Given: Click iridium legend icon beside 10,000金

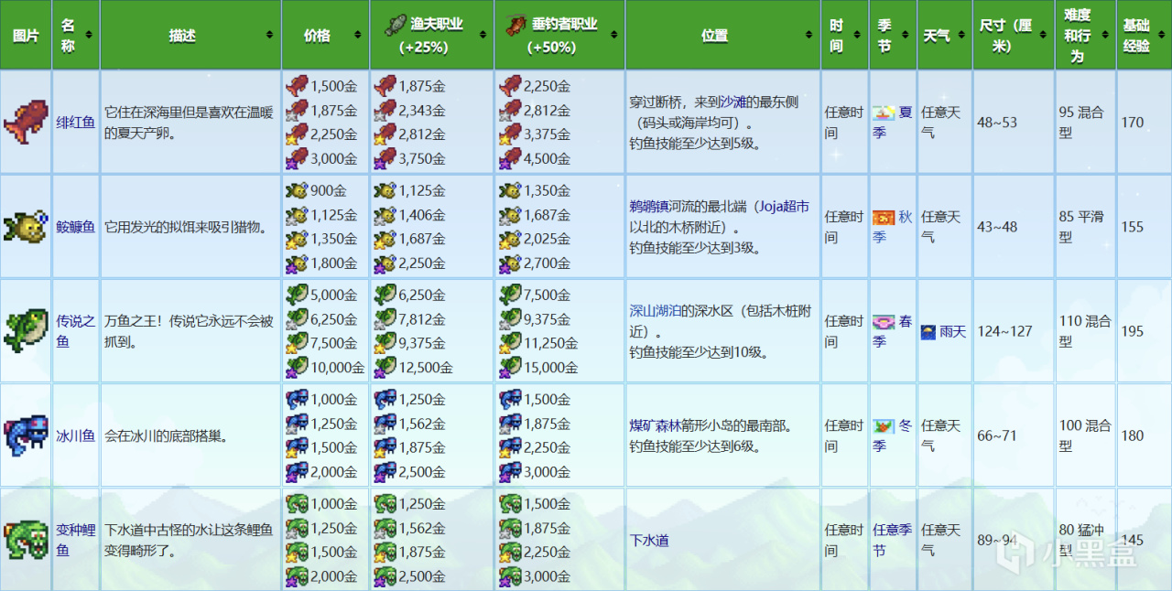Looking at the screenshot, I should (x=297, y=366).
